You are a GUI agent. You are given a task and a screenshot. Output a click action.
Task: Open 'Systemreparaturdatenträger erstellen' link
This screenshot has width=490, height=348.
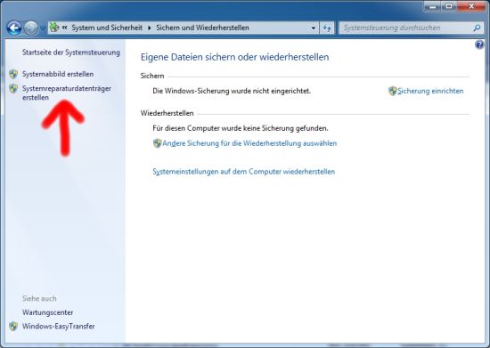(x=67, y=93)
